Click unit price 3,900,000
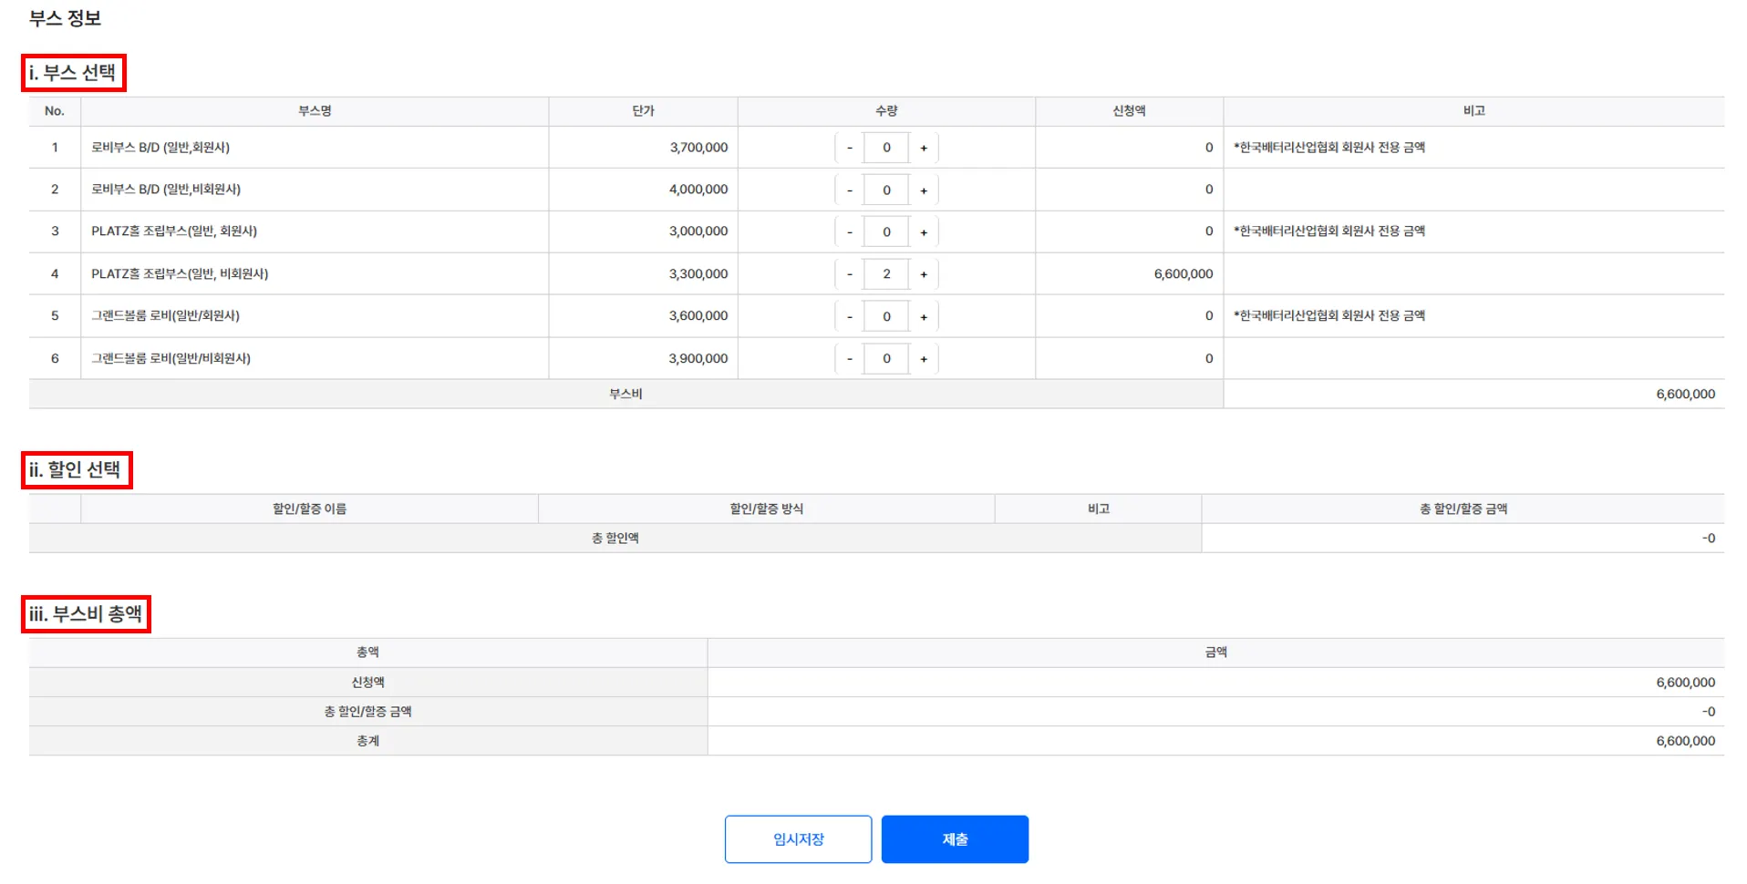This screenshot has height=884, width=1747. (698, 358)
